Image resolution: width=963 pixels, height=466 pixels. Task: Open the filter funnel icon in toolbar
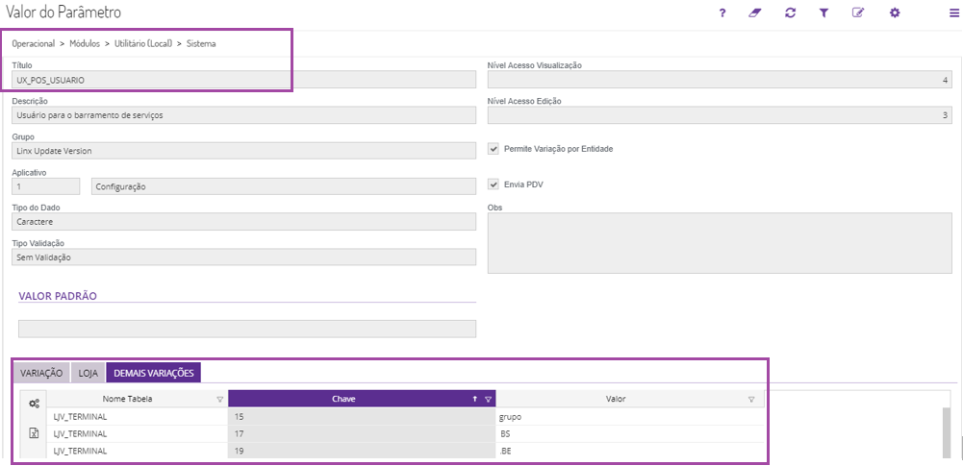coord(824,13)
